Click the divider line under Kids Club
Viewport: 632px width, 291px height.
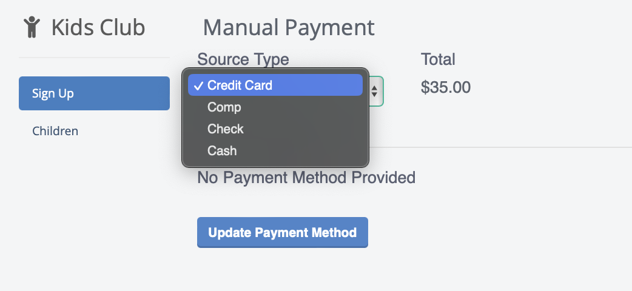point(94,58)
